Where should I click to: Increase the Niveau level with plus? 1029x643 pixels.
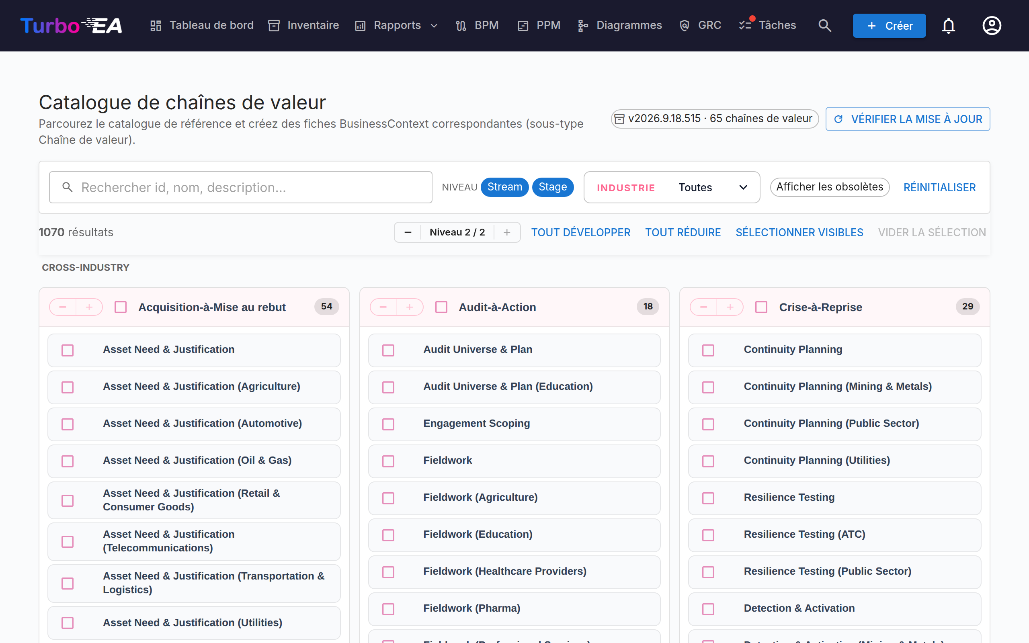tap(507, 232)
